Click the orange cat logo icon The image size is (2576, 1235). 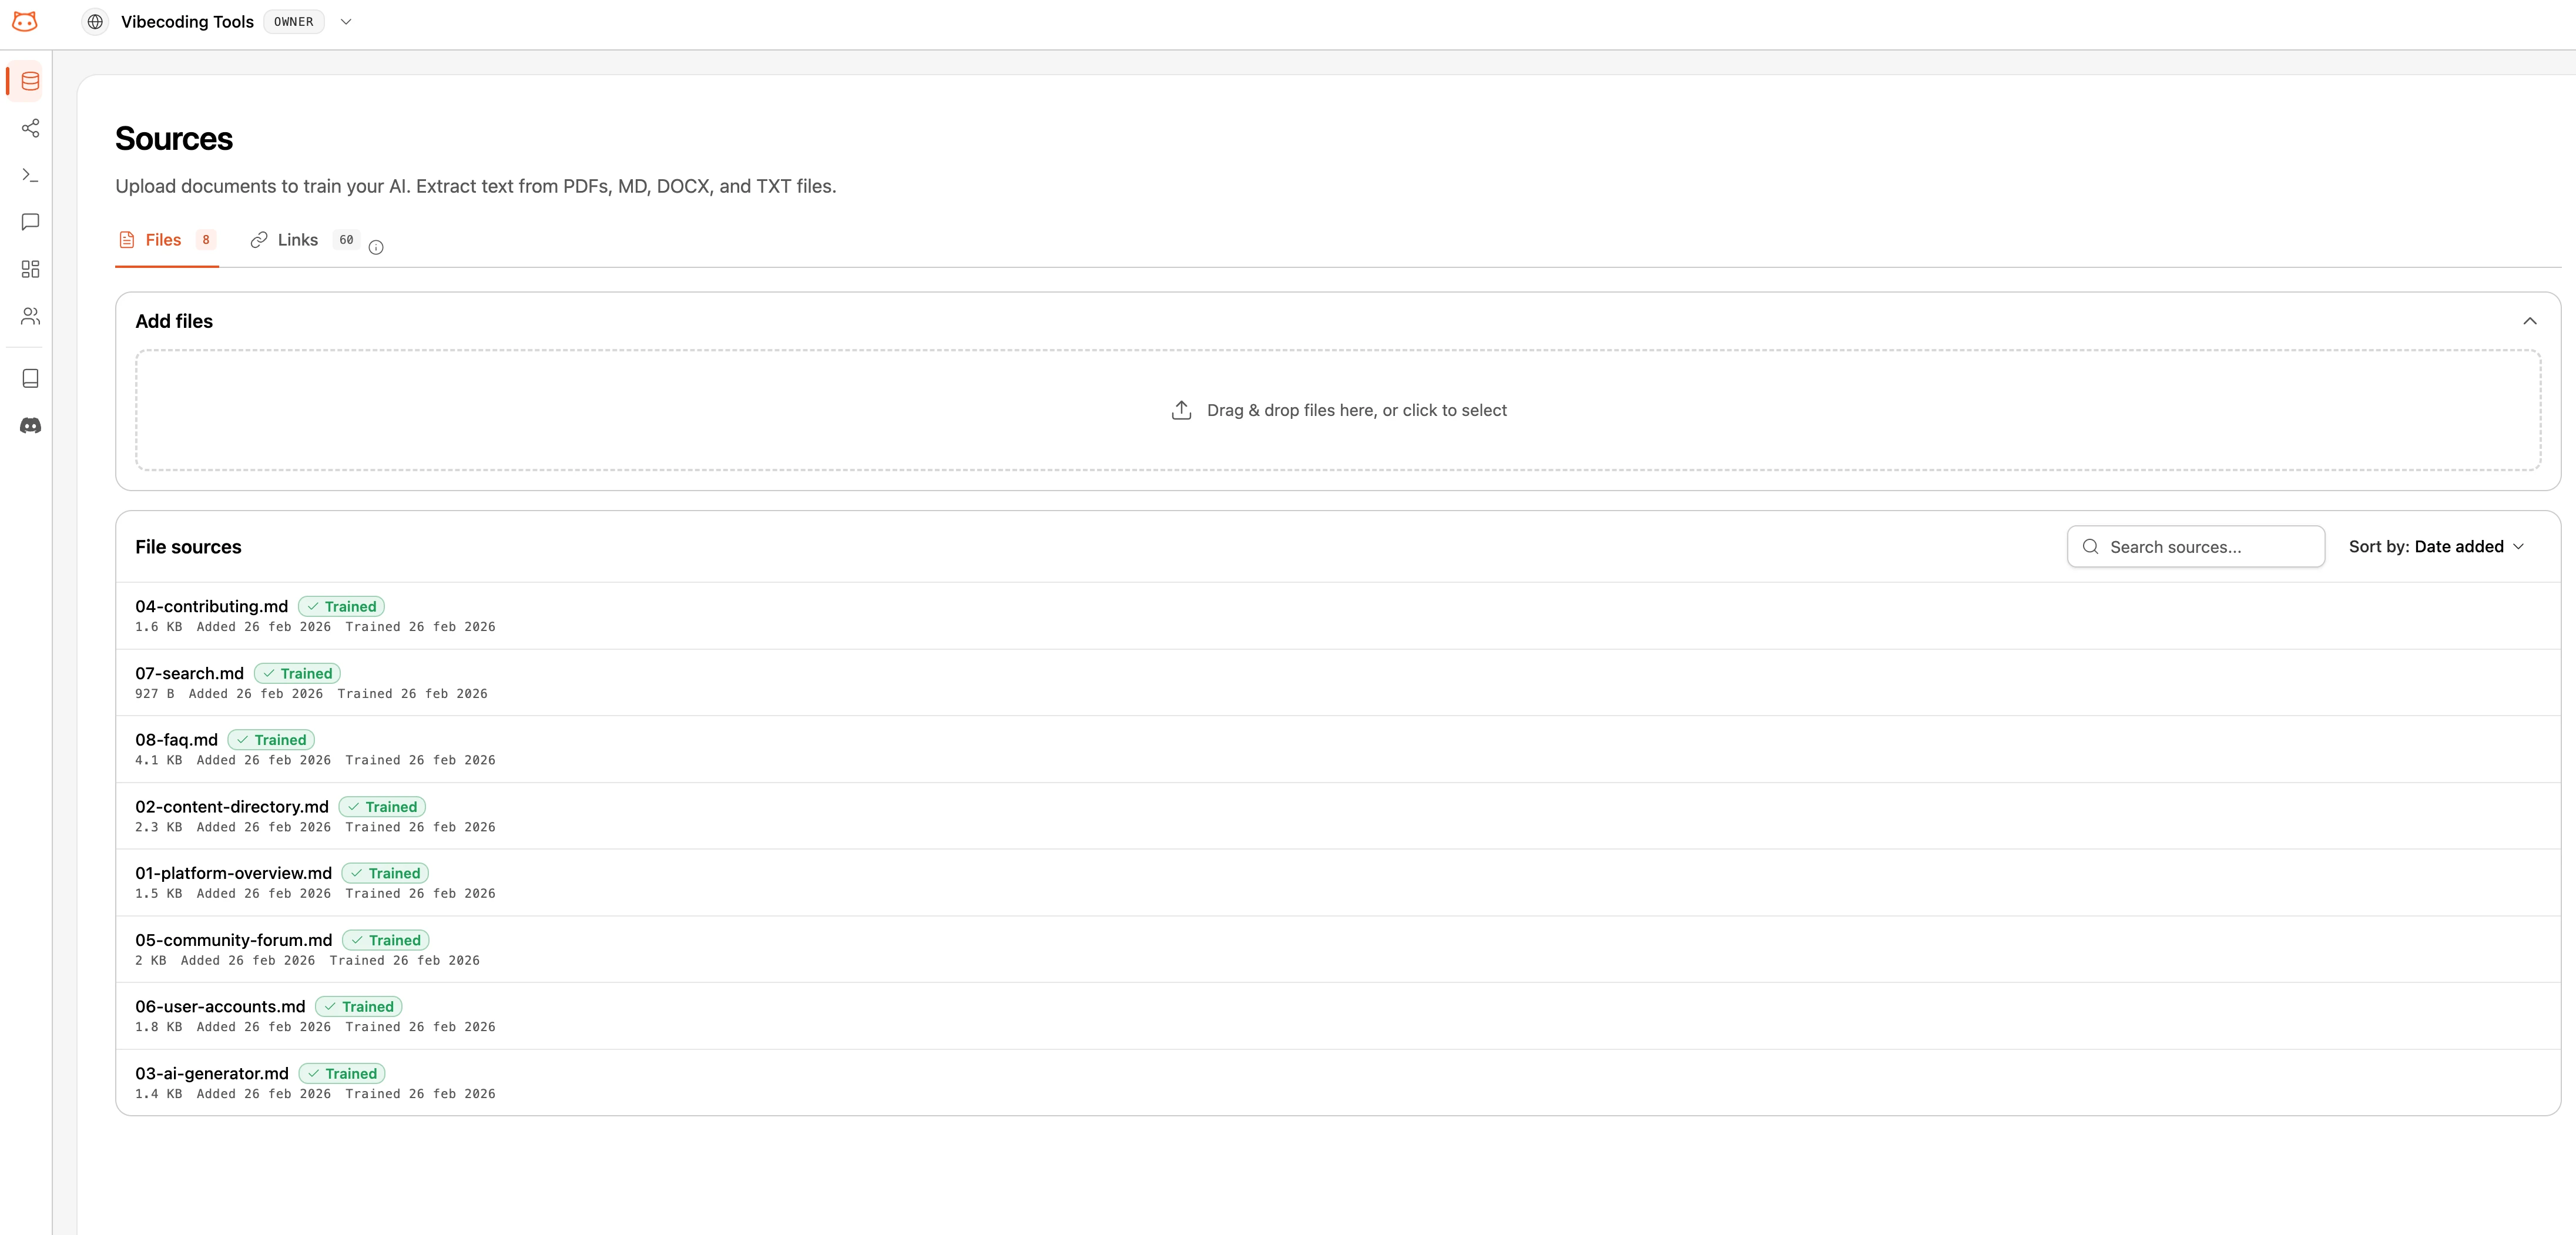(x=25, y=22)
